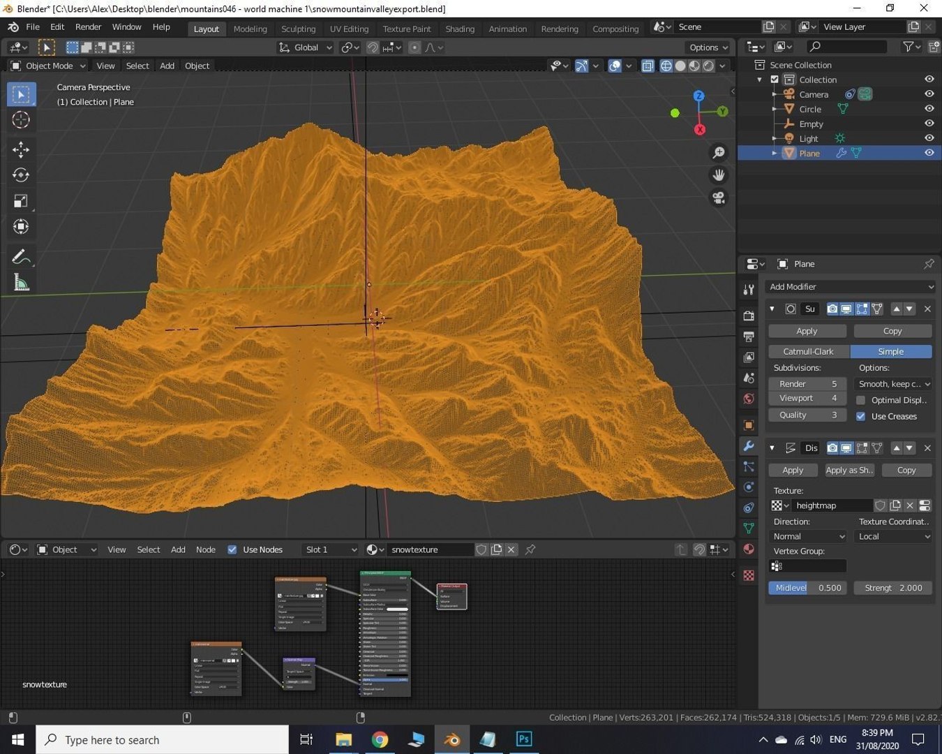The height and width of the screenshot is (754, 942).
Task: Open the Add Modifier dropdown
Action: [x=850, y=287]
